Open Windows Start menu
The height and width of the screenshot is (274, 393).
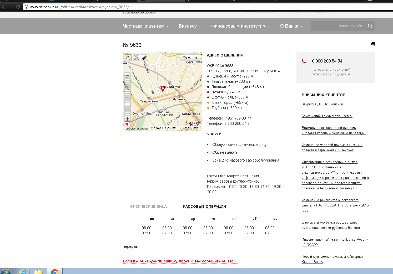click(5, 272)
